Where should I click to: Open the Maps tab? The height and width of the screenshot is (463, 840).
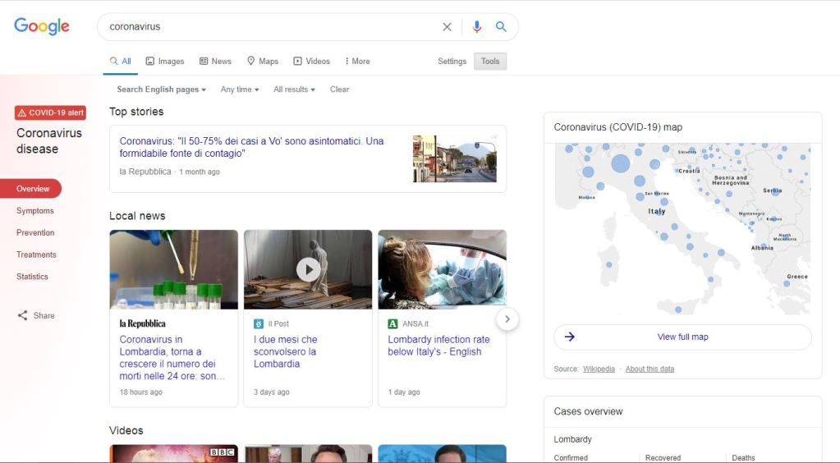click(x=263, y=61)
